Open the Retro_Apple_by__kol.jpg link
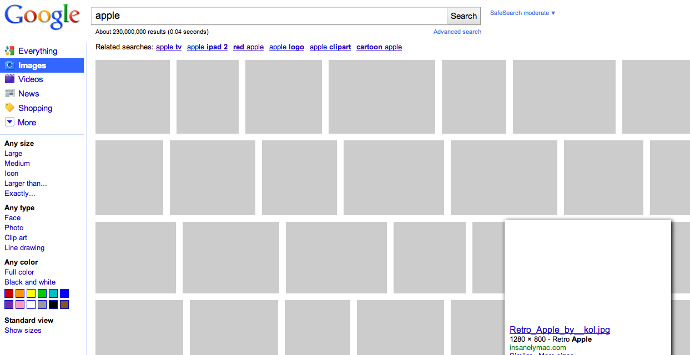 pos(560,330)
